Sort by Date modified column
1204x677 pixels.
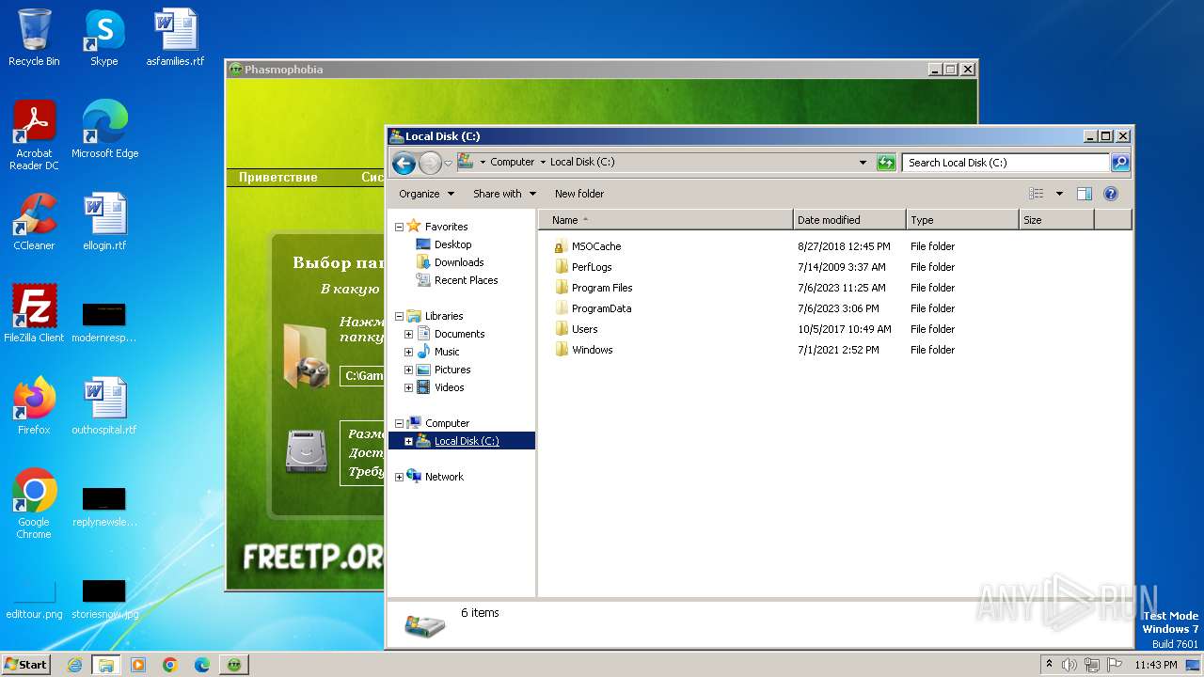click(x=849, y=220)
